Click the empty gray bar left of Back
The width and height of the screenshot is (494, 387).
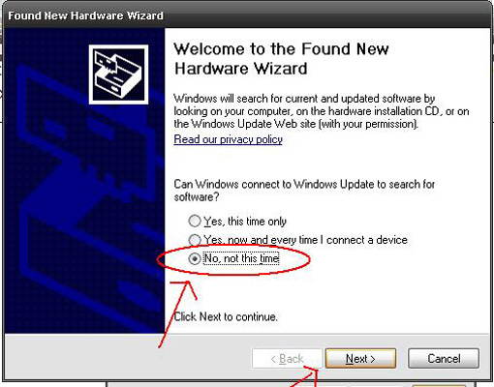pyautogui.click(x=128, y=357)
